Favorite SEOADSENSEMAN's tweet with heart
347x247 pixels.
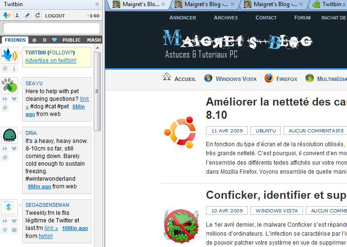coord(14,221)
